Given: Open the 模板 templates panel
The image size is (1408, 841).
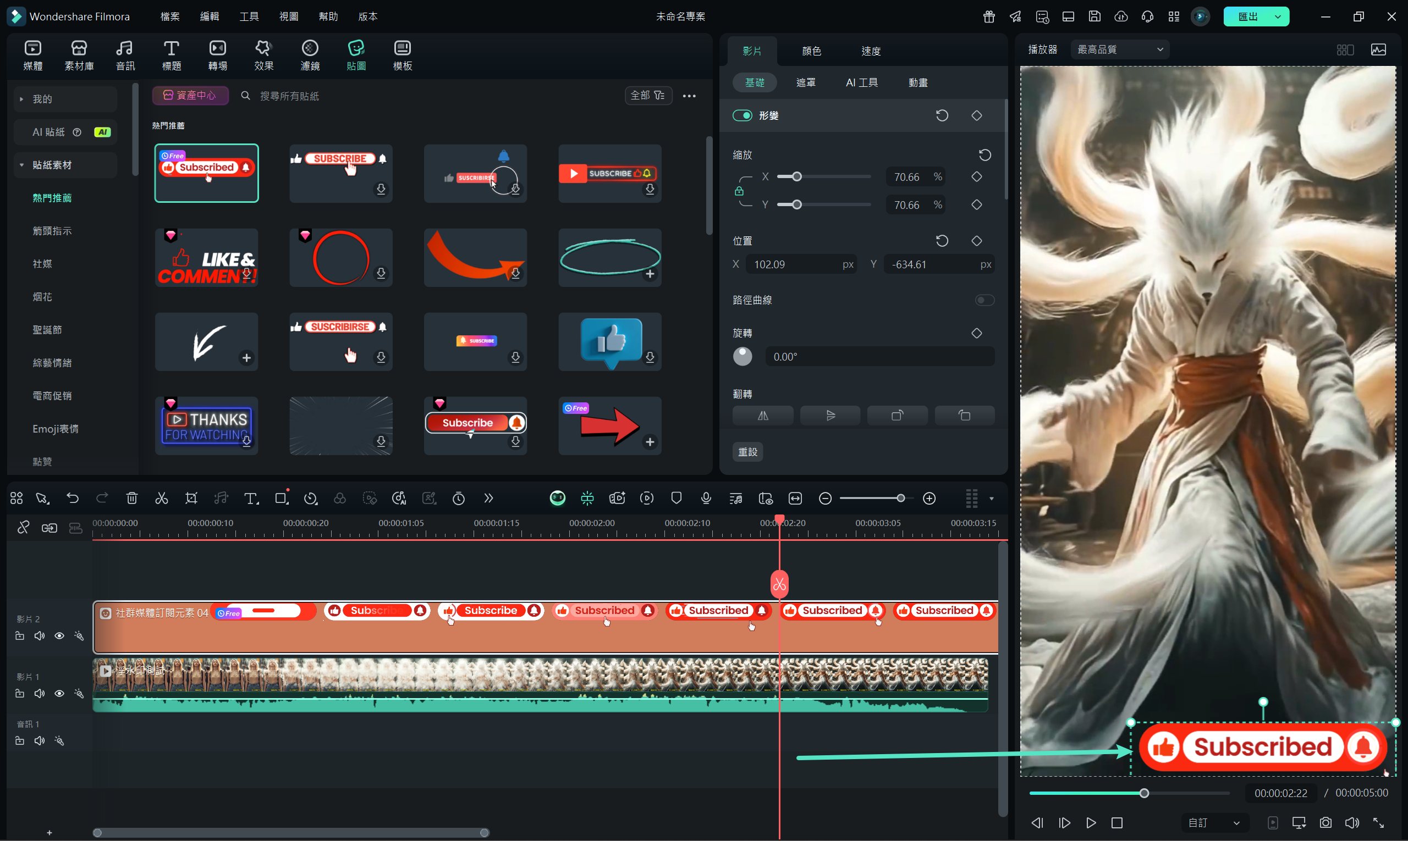Looking at the screenshot, I should 403,56.
